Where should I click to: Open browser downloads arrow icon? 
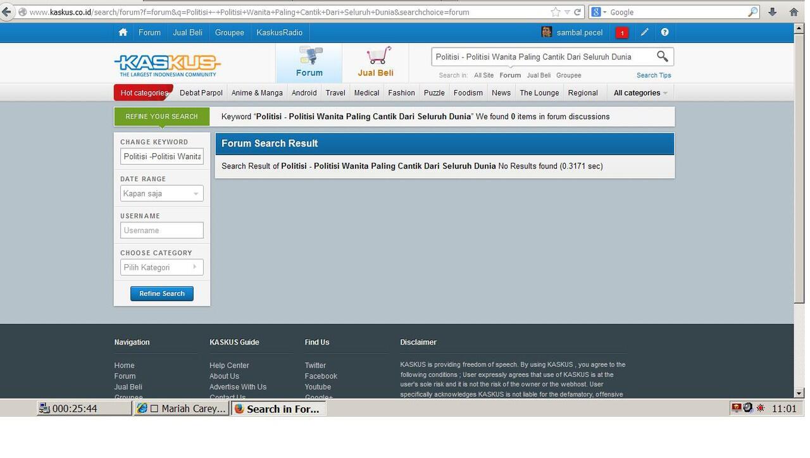[773, 12]
